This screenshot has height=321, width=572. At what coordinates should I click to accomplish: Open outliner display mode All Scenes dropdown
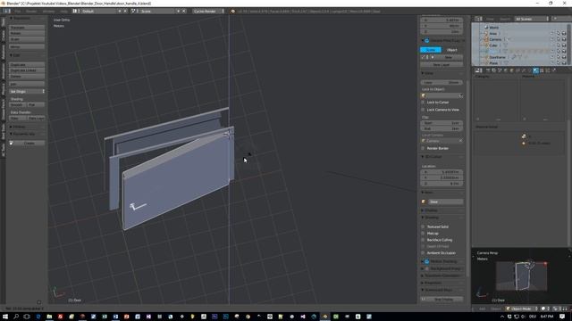point(532,19)
